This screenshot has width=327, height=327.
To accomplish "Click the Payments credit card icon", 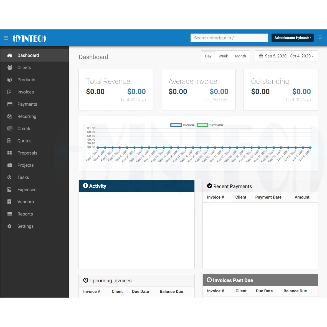I will [10, 104].
